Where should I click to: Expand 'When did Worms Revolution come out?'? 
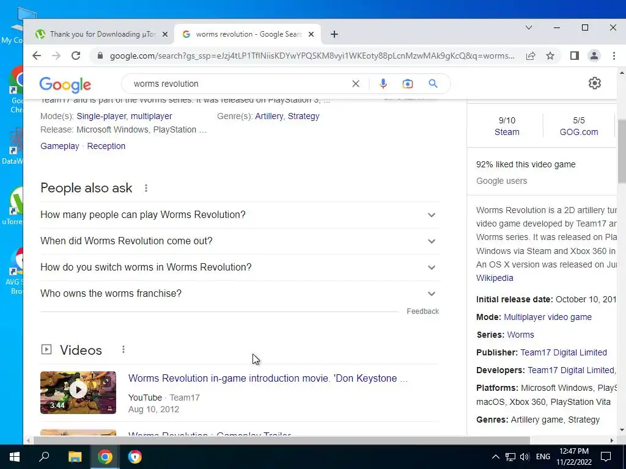[x=240, y=241]
